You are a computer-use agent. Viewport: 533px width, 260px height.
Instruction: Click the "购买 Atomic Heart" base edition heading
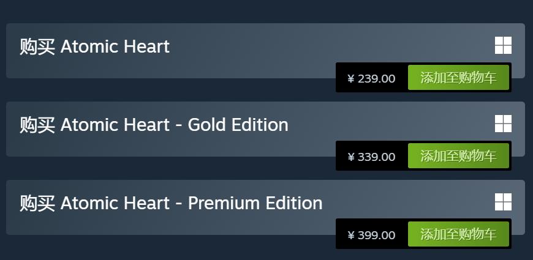coord(95,46)
